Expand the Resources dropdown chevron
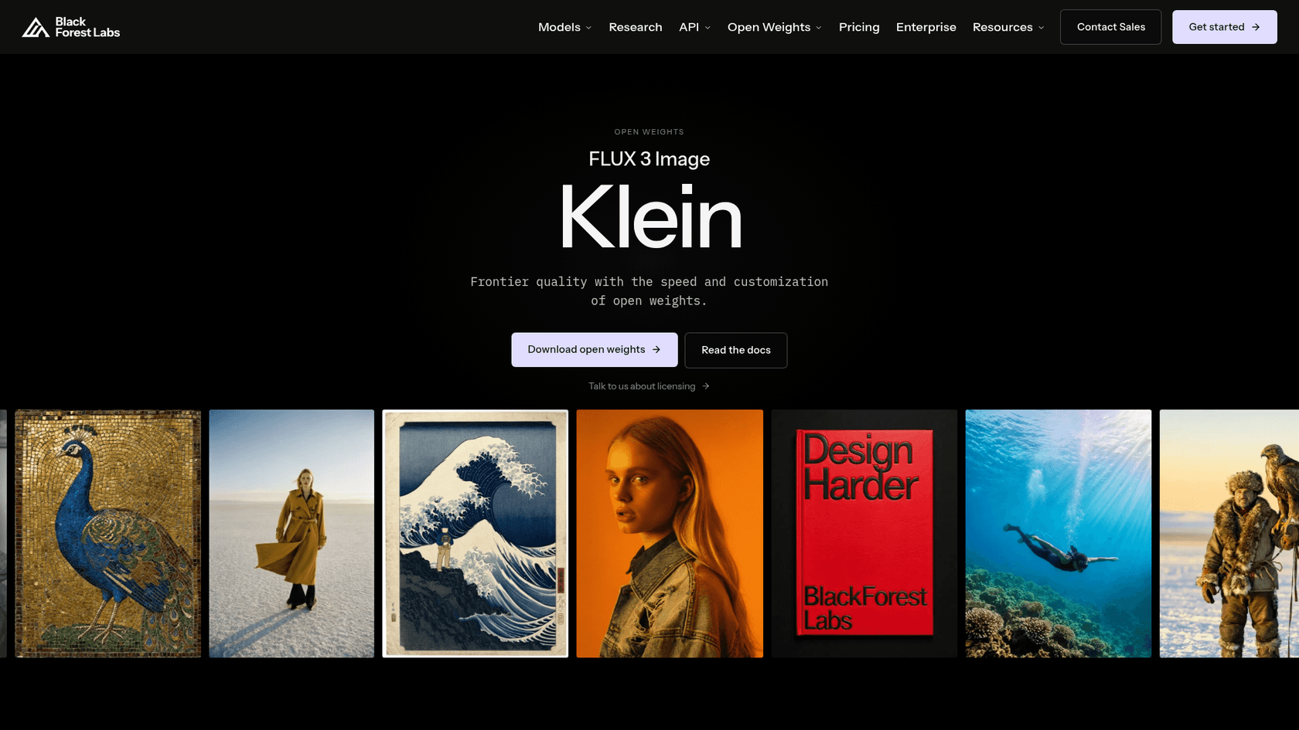 1041,28
